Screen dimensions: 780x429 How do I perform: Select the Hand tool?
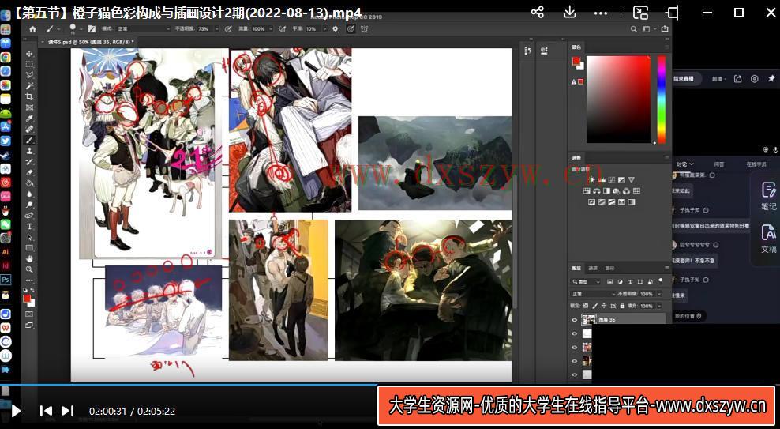(29, 258)
